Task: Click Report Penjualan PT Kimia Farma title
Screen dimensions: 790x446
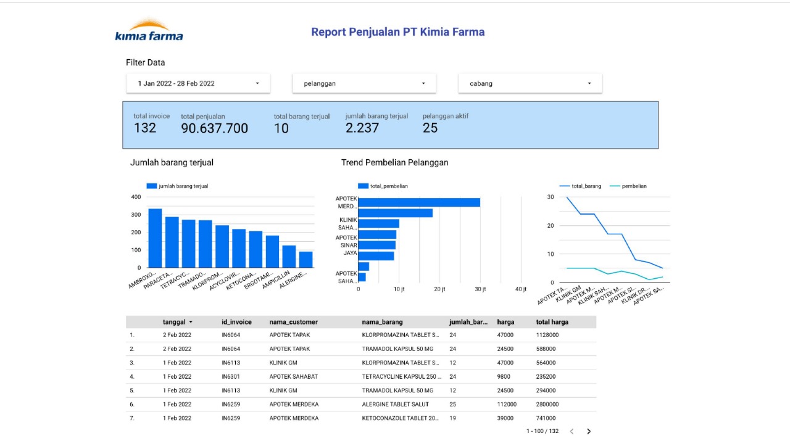Action: point(397,32)
